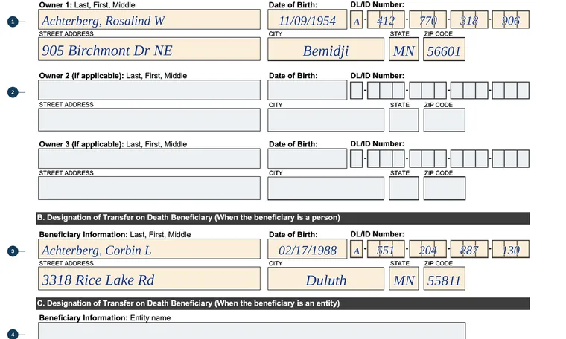Select Owner 1 Date of Birth field 11/09/1954
This screenshot has width=566, height=339.
click(307, 19)
